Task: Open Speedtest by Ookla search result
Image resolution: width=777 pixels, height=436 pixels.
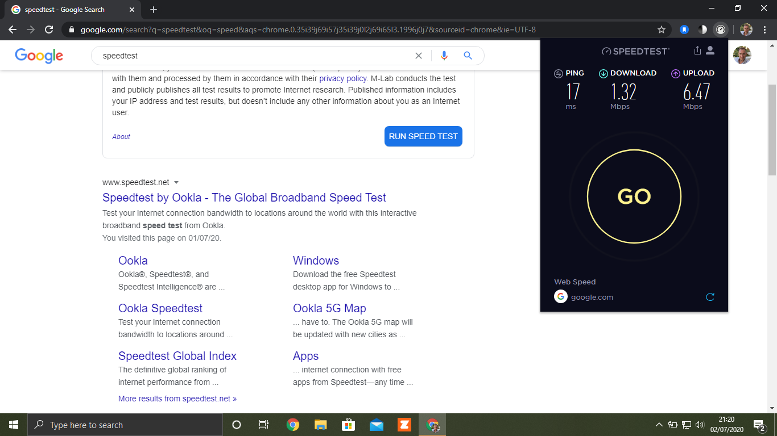Action: [x=244, y=198]
